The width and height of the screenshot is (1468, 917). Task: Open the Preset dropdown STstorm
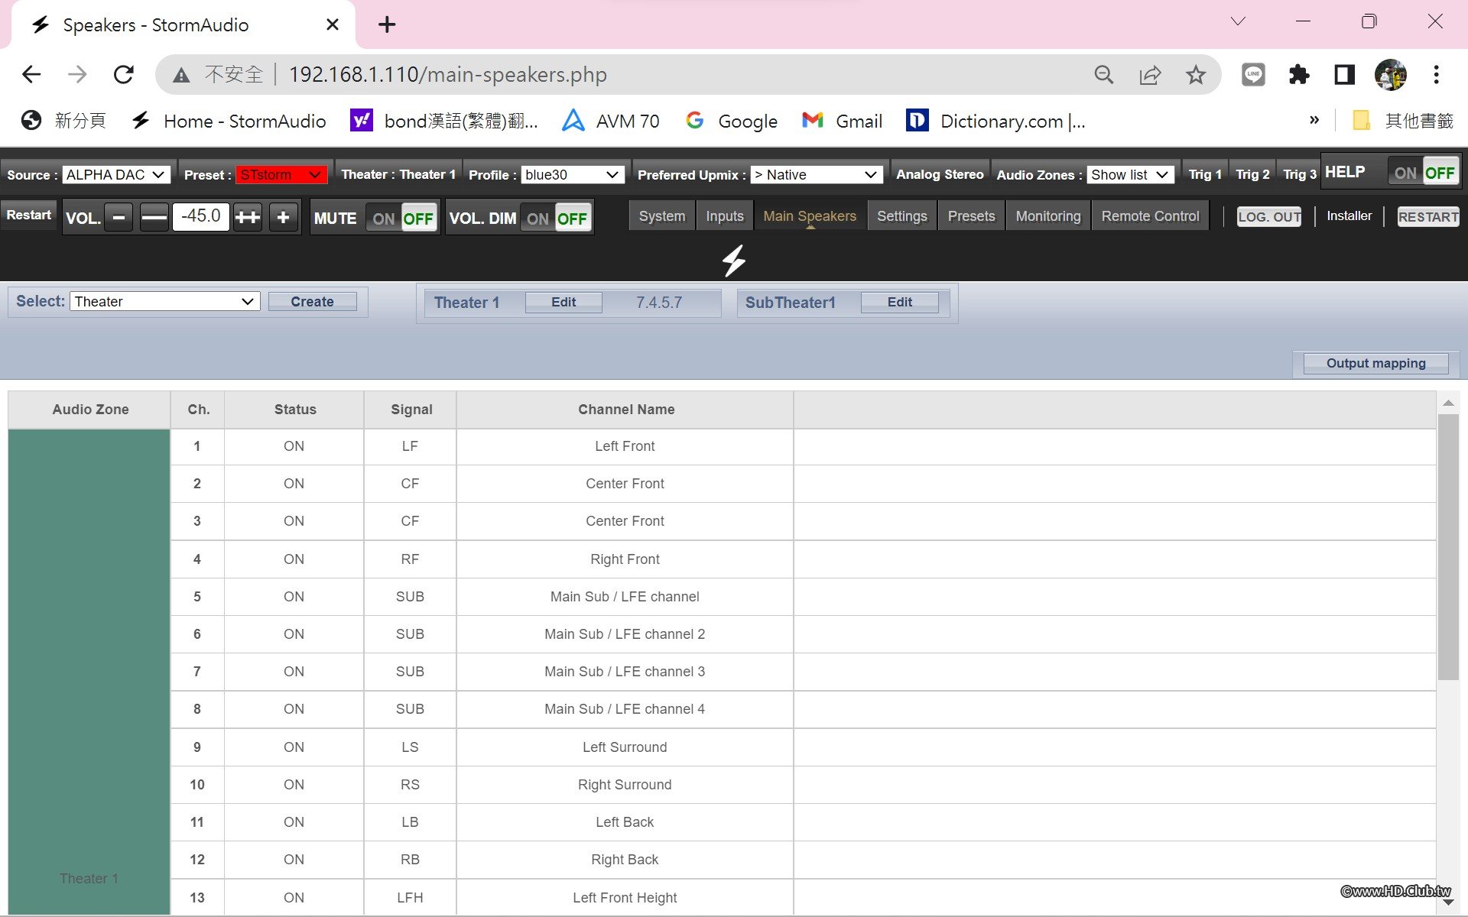pyautogui.click(x=281, y=174)
